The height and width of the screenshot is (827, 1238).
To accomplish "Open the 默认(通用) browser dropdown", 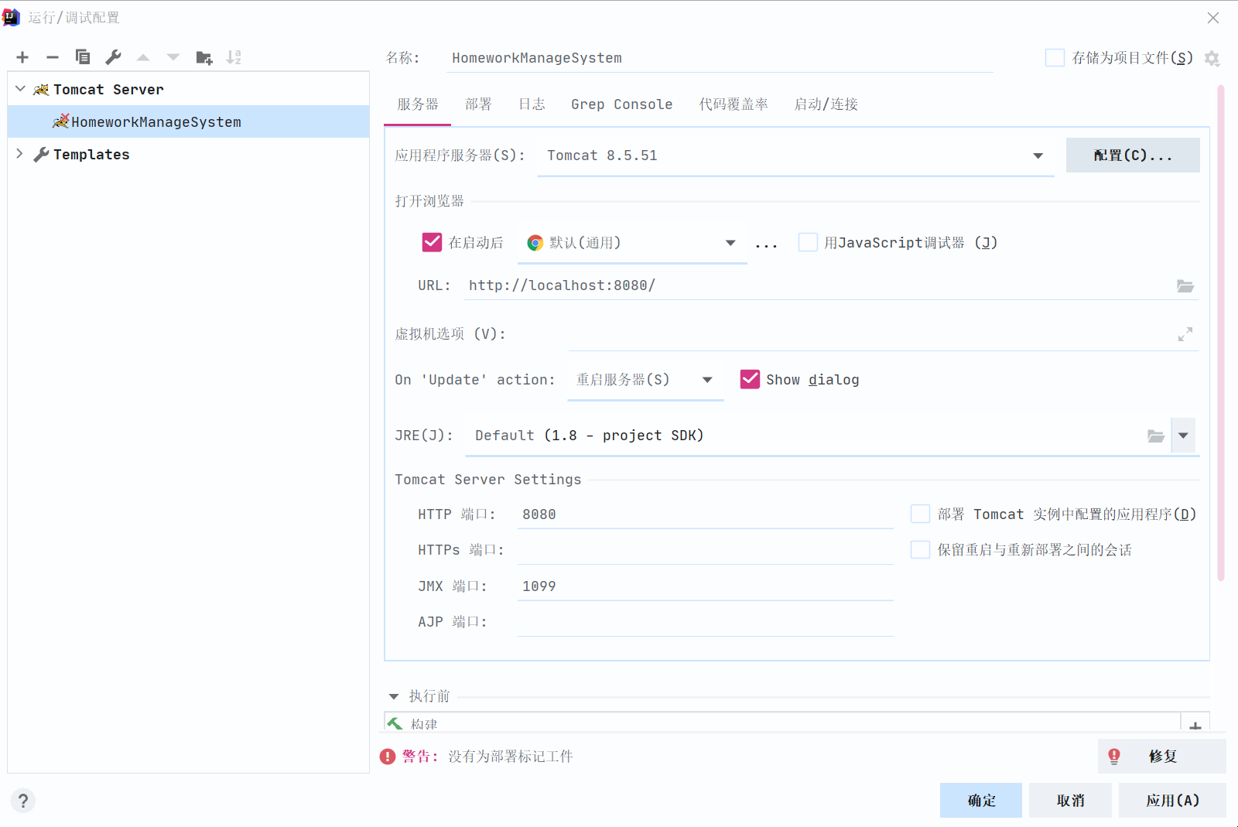I will 632,243.
